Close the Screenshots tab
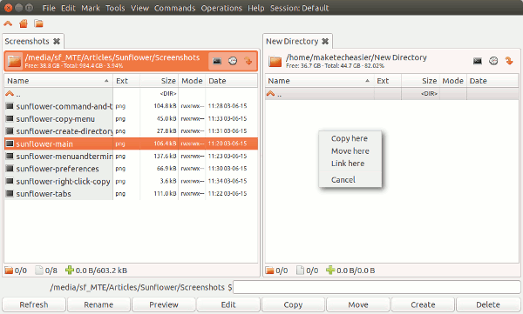The image size is (523, 314). 57,41
